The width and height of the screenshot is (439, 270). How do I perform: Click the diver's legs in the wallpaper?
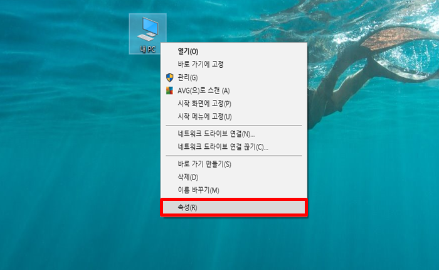coord(333,92)
